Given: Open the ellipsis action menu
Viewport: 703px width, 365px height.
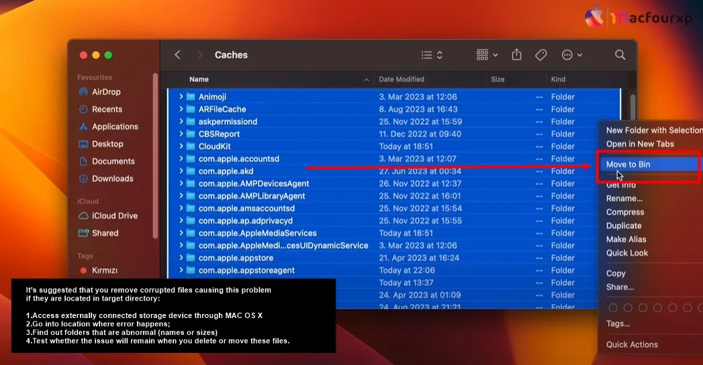Looking at the screenshot, I should pos(571,54).
